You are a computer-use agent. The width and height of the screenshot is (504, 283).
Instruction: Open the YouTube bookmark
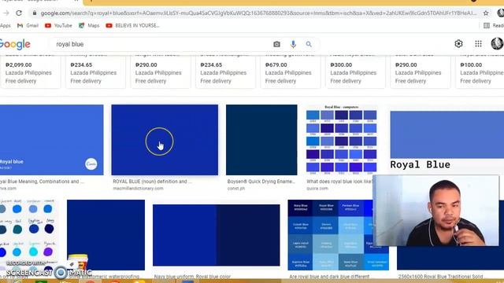point(58,25)
